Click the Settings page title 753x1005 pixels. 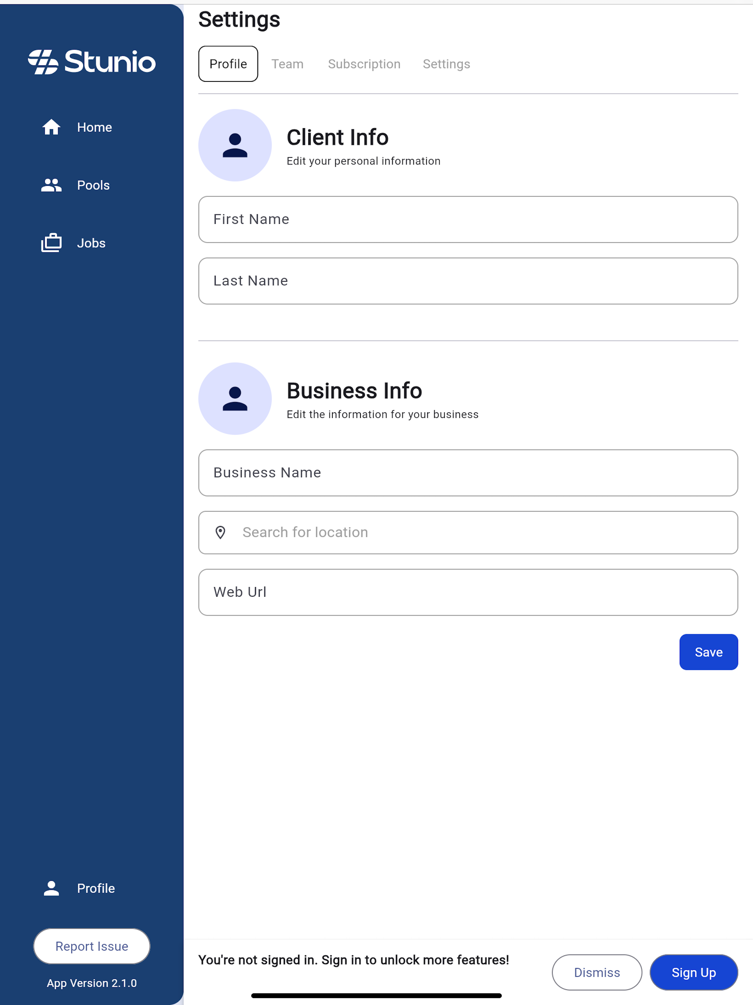tap(239, 20)
